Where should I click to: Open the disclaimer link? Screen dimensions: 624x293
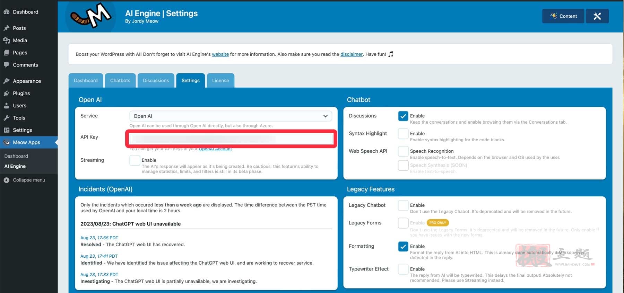[352, 54]
